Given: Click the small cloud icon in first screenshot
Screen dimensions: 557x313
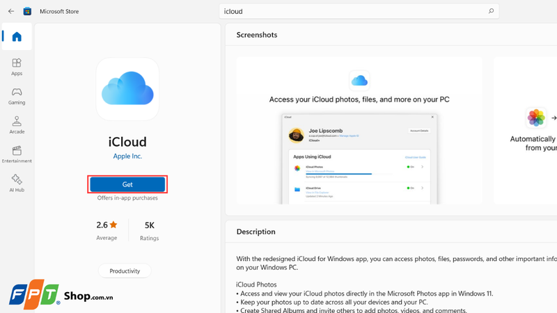Looking at the screenshot, I should click(x=359, y=81).
